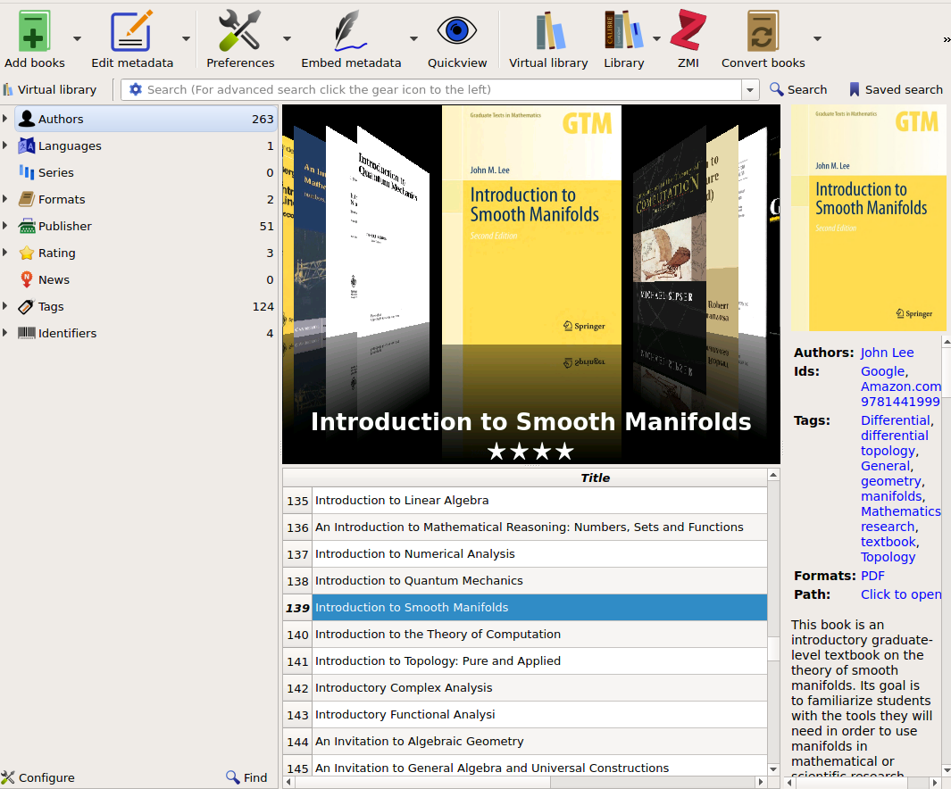The height and width of the screenshot is (789, 951).
Task: Select the Formats category icon
Action: (x=26, y=199)
